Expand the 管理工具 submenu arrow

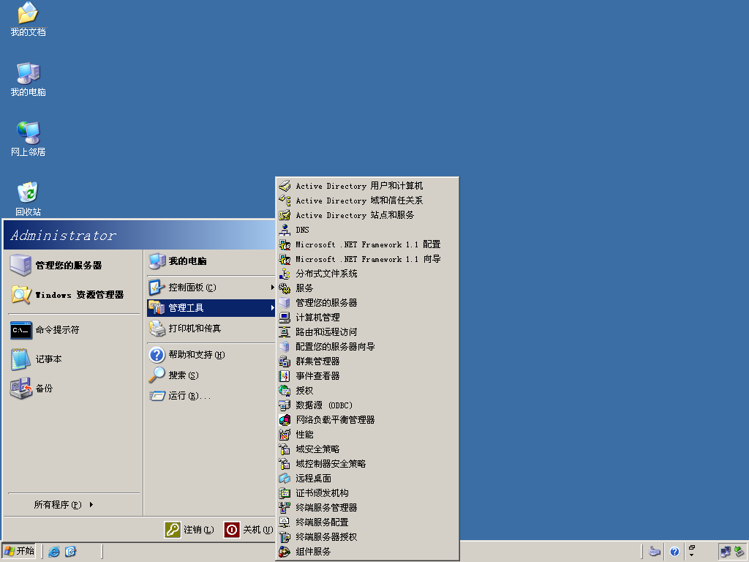tap(273, 308)
